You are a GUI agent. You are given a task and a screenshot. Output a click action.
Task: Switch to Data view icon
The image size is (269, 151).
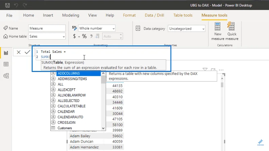pos(6,64)
